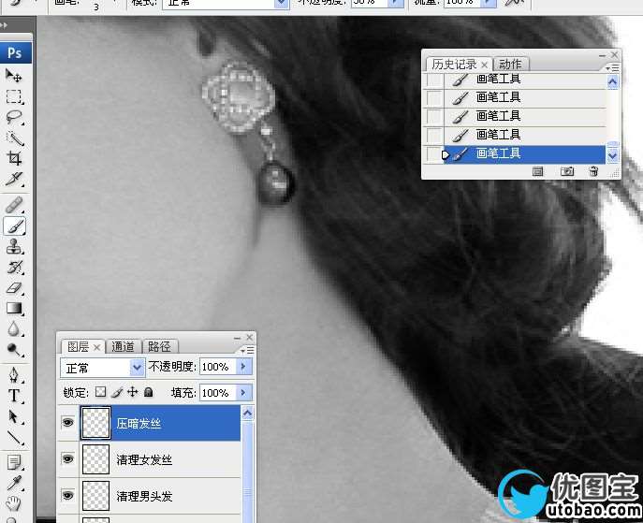Click the 清理女发丝 layer thumbnail
The image size is (643, 523).
(95, 459)
